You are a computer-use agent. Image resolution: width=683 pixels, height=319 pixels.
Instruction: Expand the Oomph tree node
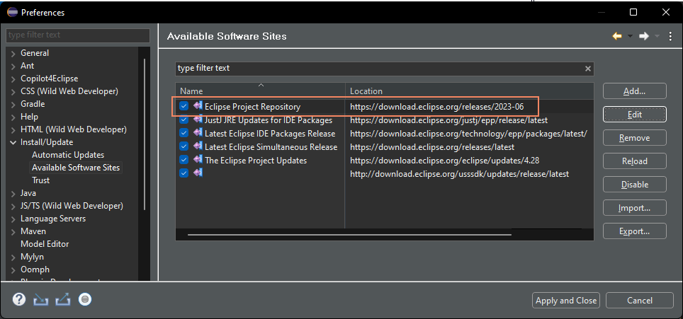13,270
